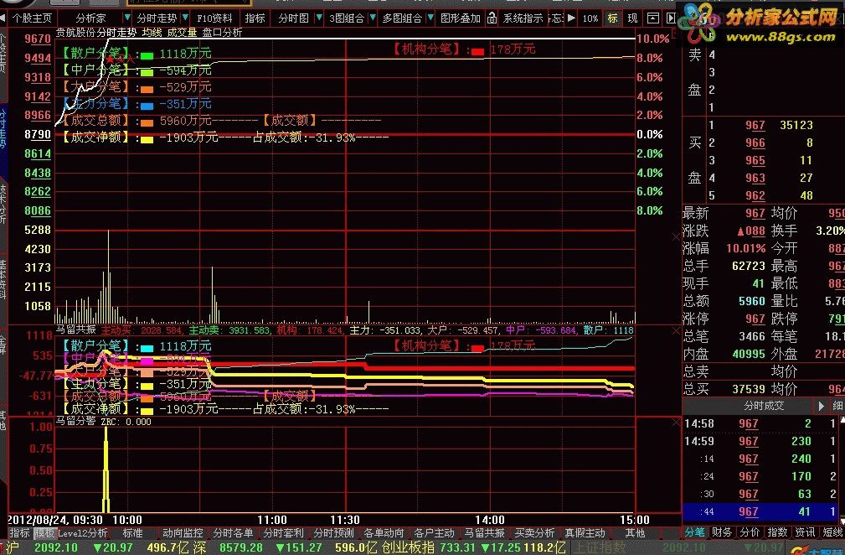Select 其他 tab
The height and width of the screenshot is (555, 845).
635,533
